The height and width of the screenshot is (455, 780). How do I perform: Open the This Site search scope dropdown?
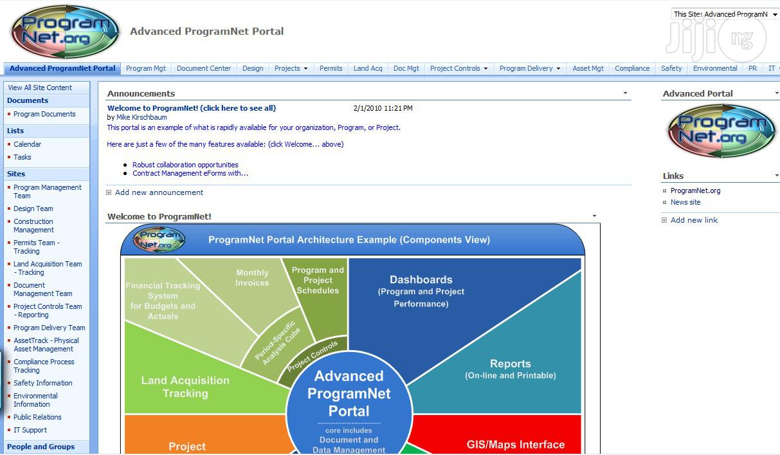[x=774, y=14]
